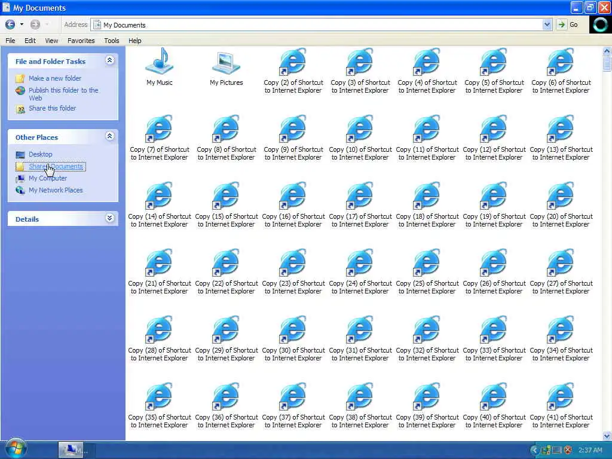Image resolution: width=612 pixels, height=459 pixels.
Task: Select Copy (40) of Shortcut to Internet Explorer
Action: point(494,406)
